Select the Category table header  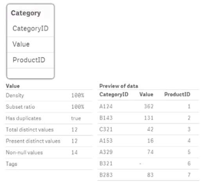pyautogui.click(x=31, y=13)
